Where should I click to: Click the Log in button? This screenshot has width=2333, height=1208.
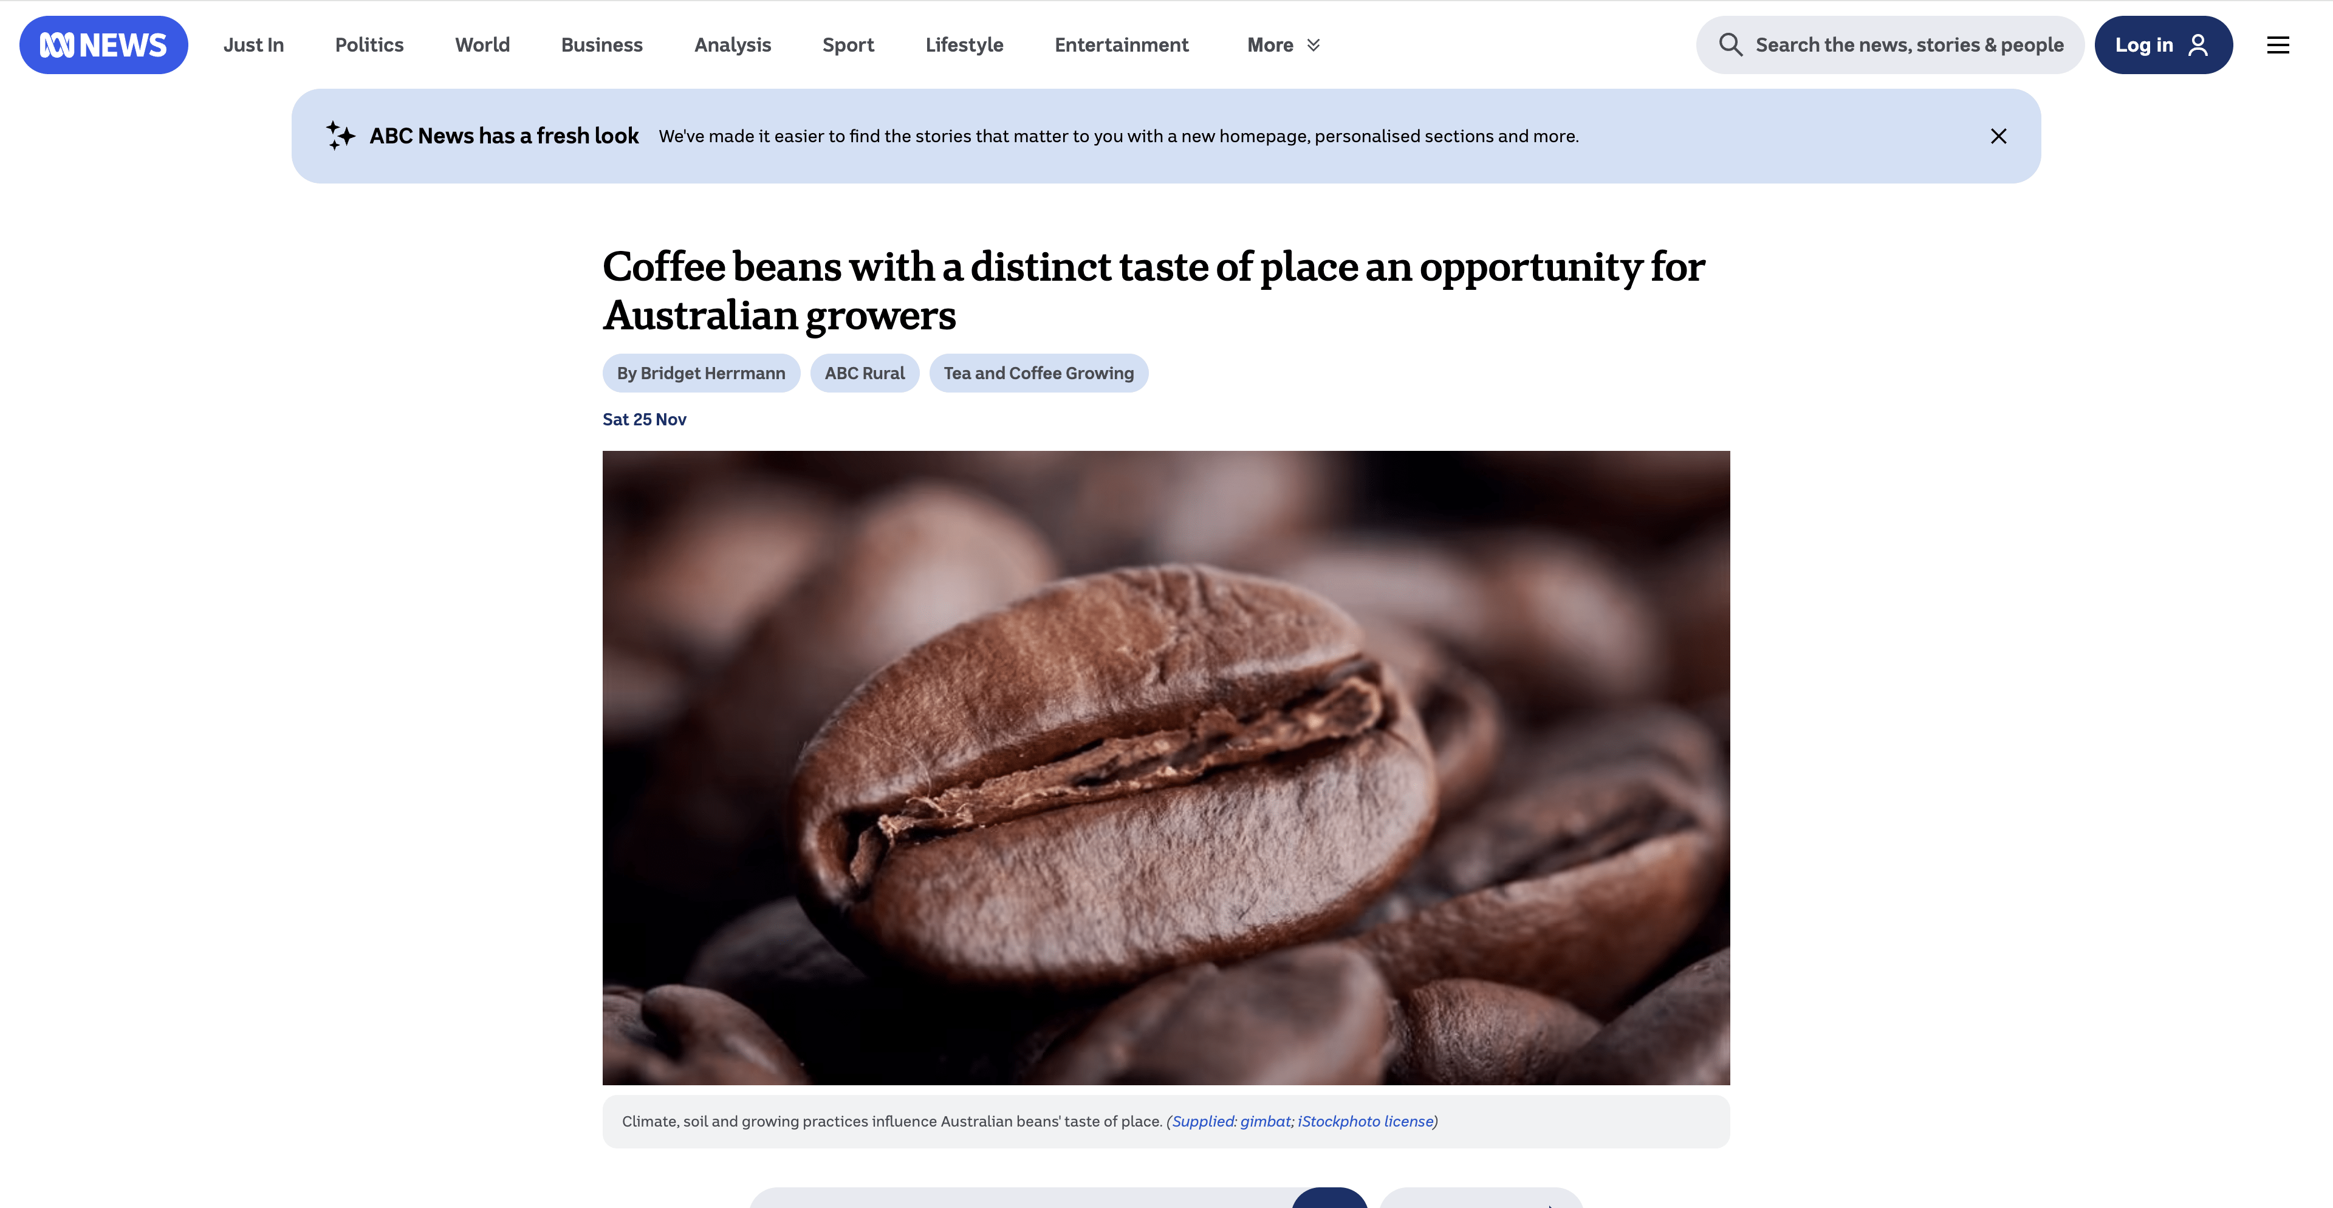coord(2163,44)
